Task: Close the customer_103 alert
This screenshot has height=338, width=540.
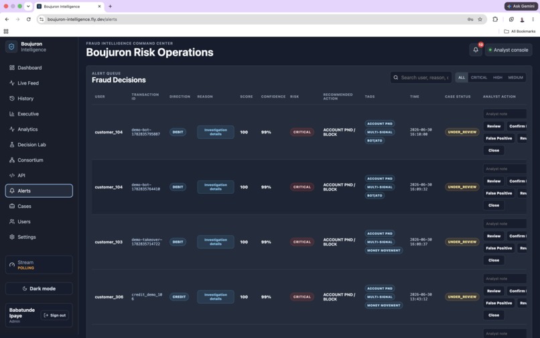Action: pyautogui.click(x=494, y=260)
